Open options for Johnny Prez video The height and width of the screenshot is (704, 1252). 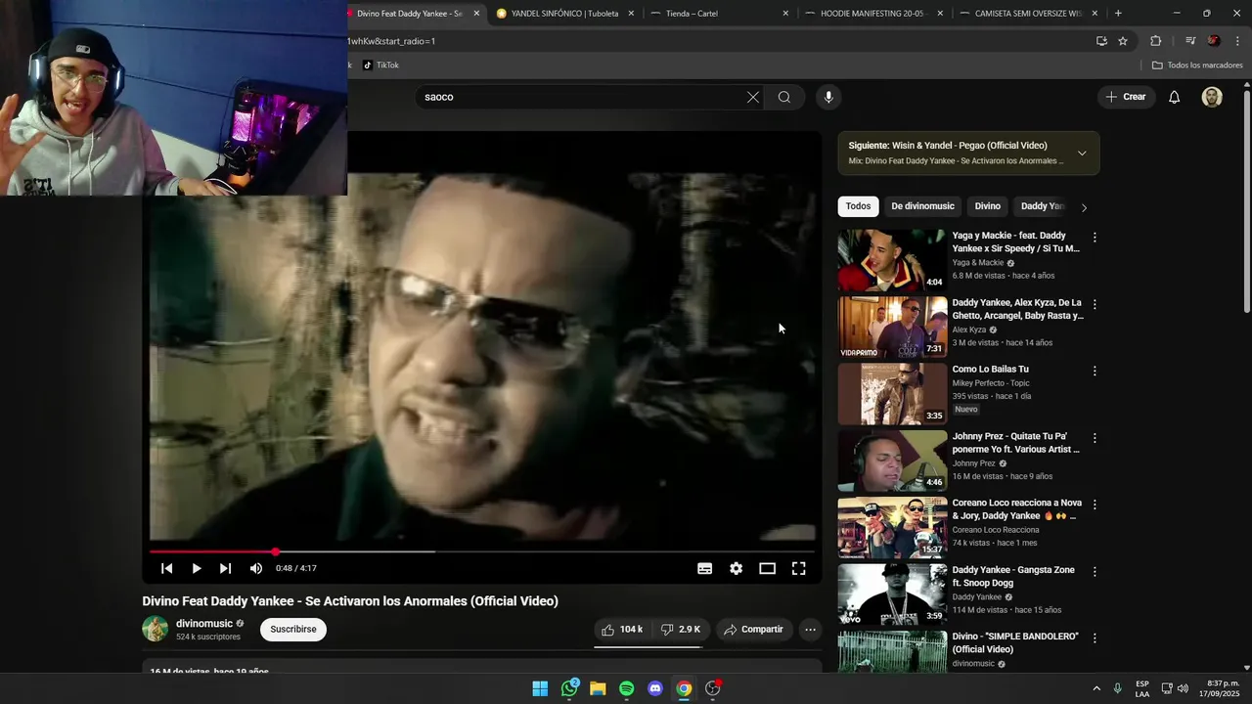1095,438
